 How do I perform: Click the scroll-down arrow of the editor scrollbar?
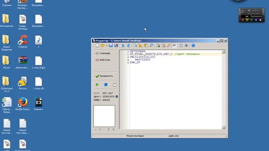pos(223,127)
